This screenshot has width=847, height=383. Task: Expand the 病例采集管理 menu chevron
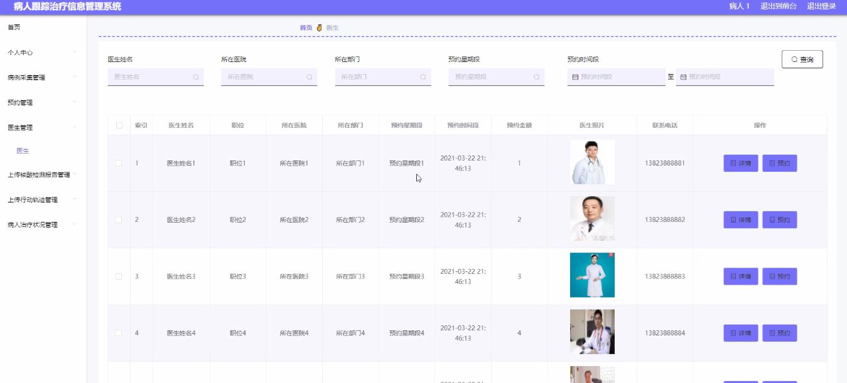[75, 77]
